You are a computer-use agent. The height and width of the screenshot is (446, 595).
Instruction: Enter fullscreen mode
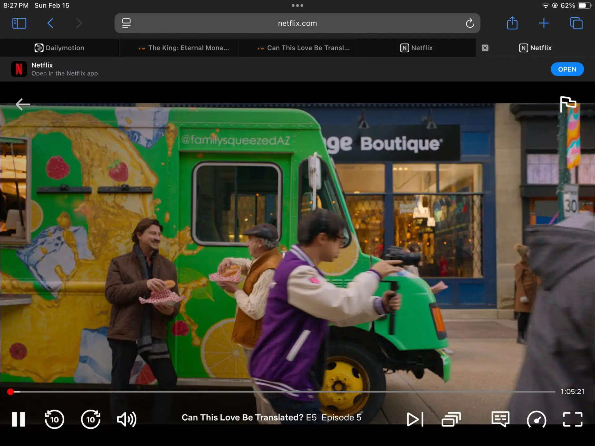(x=573, y=419)
